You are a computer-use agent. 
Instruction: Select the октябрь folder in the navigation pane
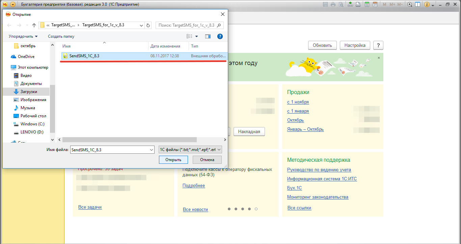(25, 46)
